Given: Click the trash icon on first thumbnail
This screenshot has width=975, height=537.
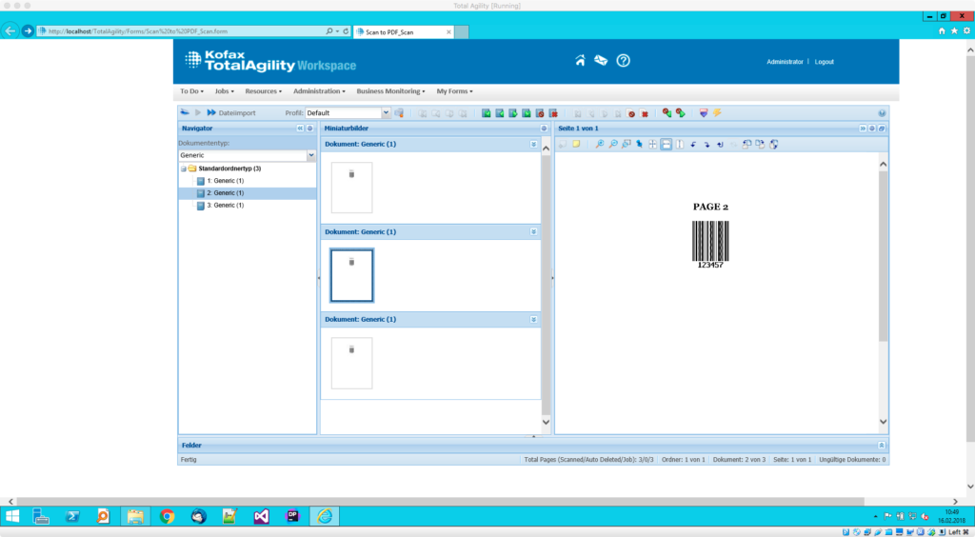Looking at the screenshot, I should point(351,174).
